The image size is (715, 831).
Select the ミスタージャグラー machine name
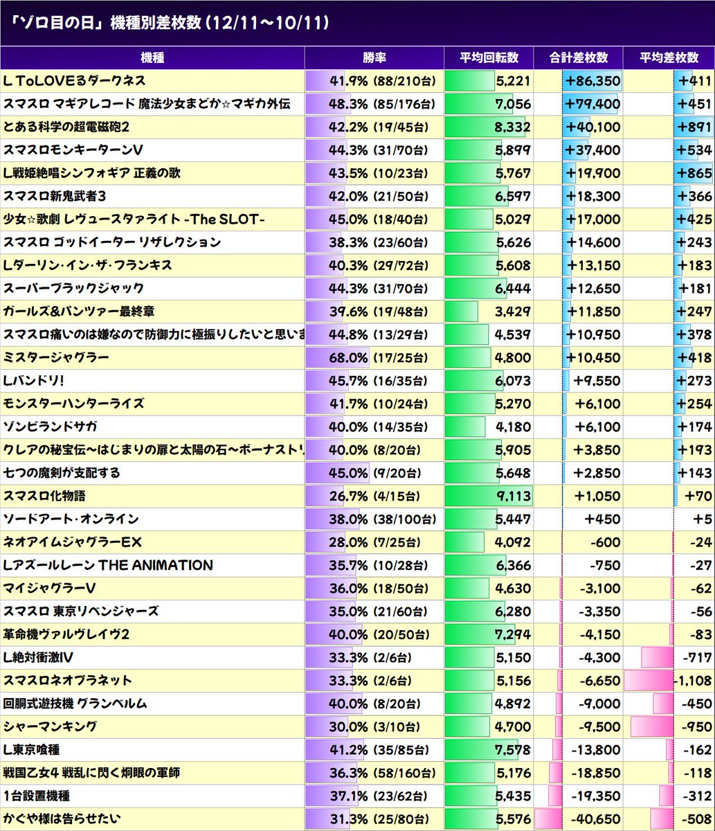[56, 358]
